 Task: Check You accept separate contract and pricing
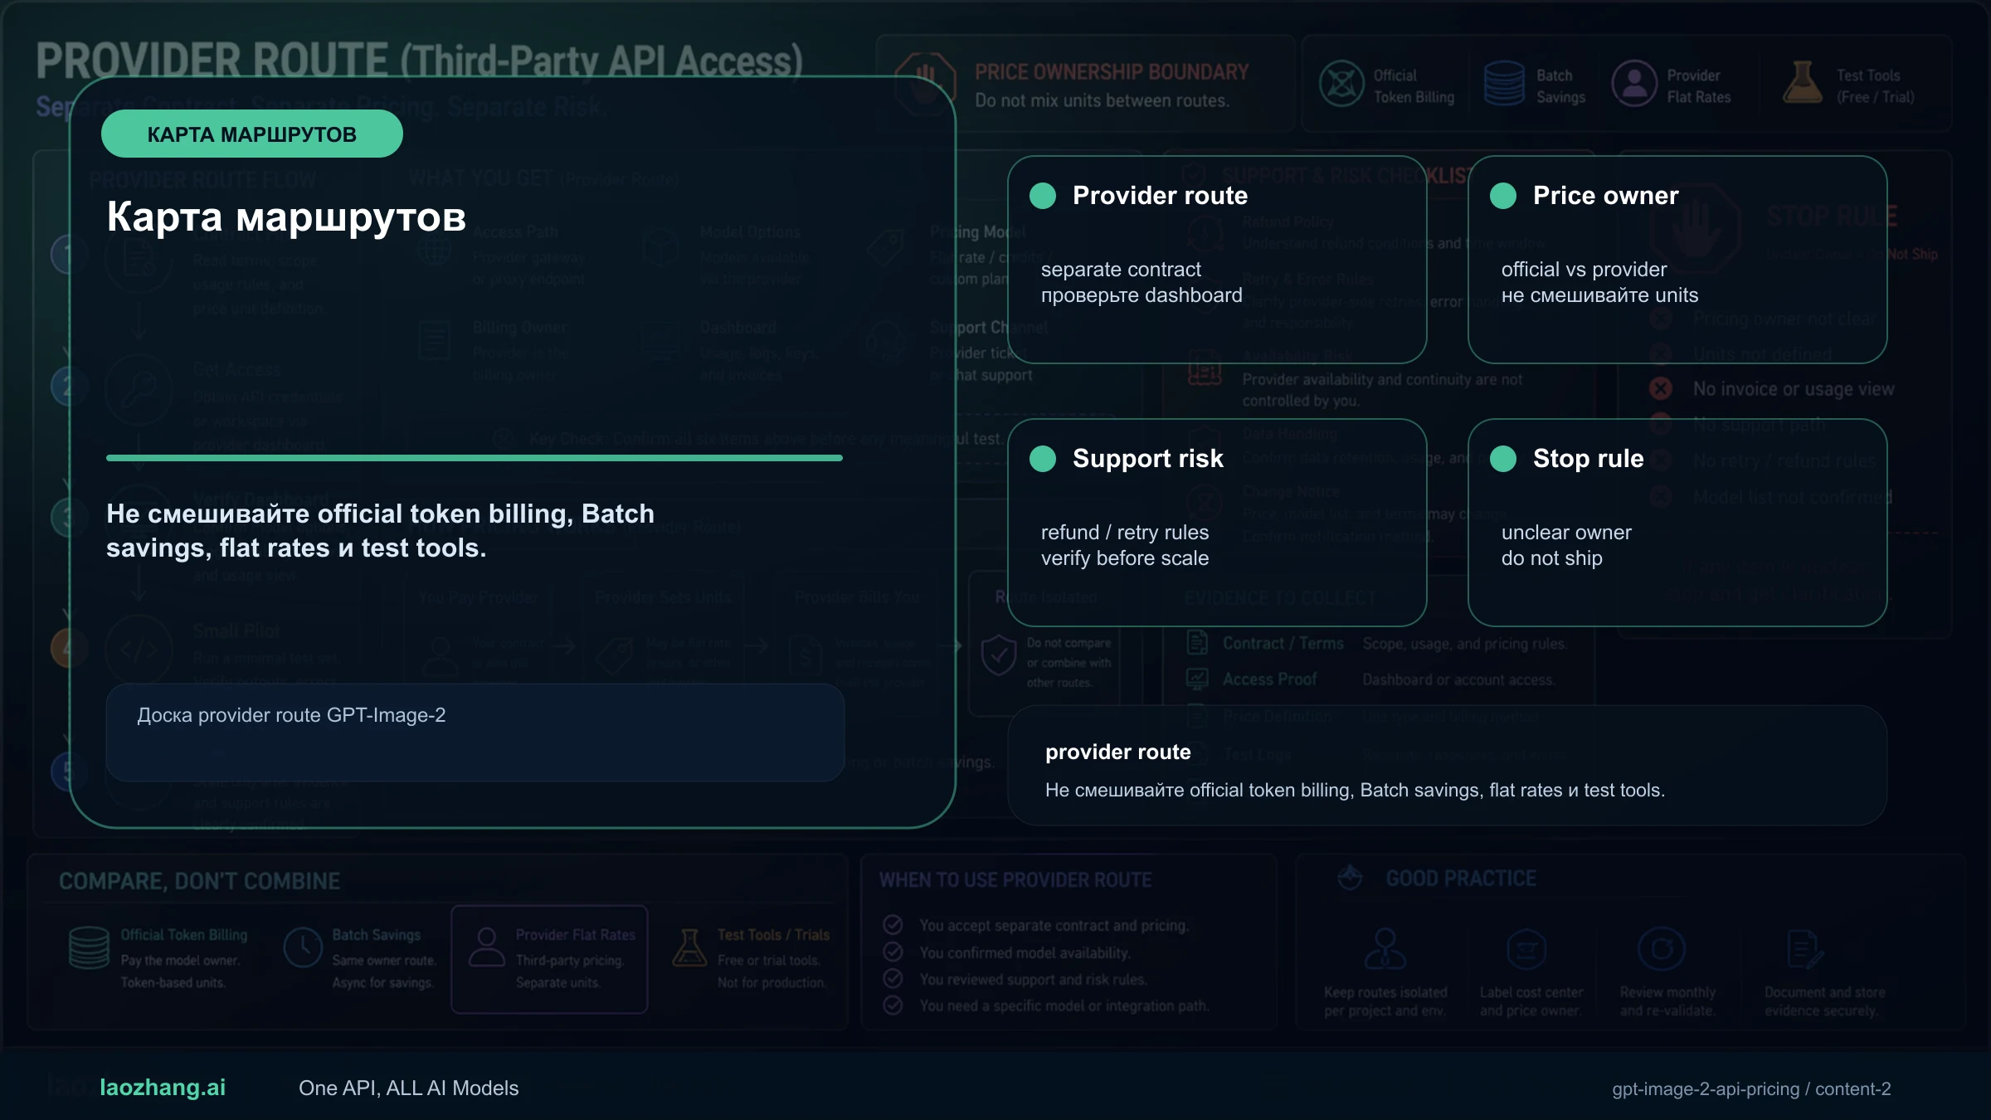(893, 925)
